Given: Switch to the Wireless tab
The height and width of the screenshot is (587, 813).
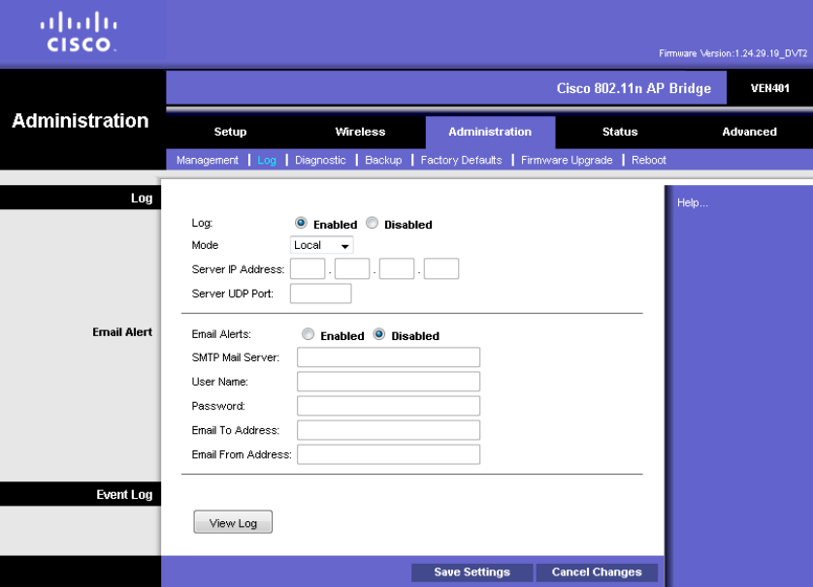Looking at the screenshot, I should pos(360,132).
